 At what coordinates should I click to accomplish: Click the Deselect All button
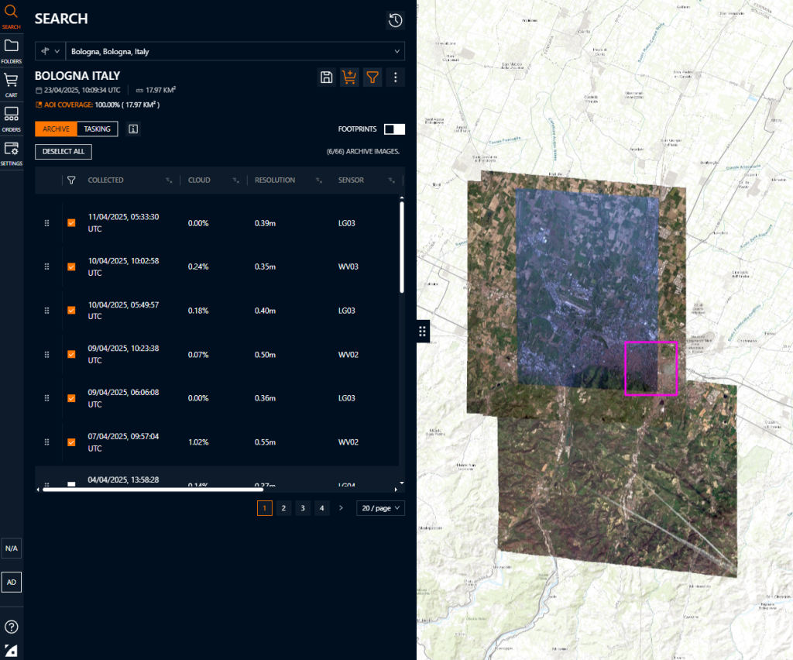[x=64, y=151]
